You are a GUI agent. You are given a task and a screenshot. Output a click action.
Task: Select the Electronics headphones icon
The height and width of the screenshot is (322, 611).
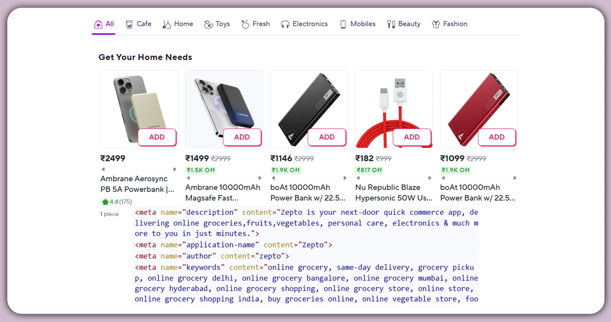(286, 24)
